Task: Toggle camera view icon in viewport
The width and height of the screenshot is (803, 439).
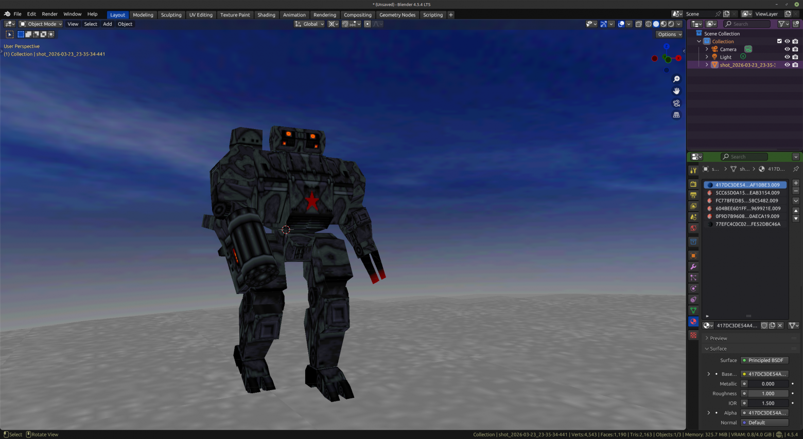Action: click(676, 103)
